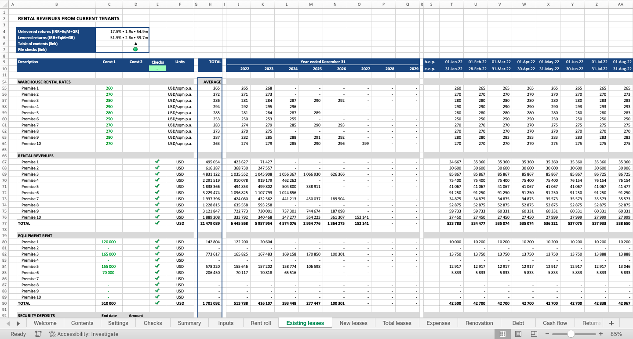Select the equipment rent total 1 701 092
Viewport: 633px width, 339px height.
(210, 303)
